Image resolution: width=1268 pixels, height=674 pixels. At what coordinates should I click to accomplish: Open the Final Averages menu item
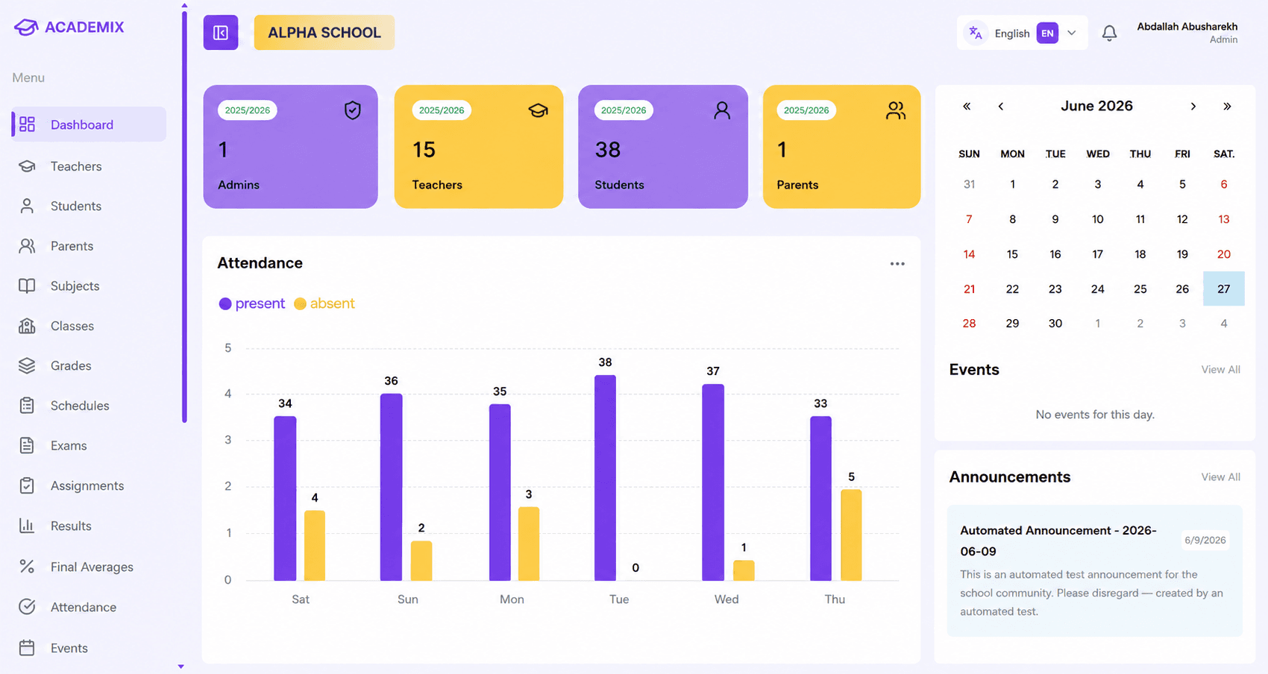[89, 567]
